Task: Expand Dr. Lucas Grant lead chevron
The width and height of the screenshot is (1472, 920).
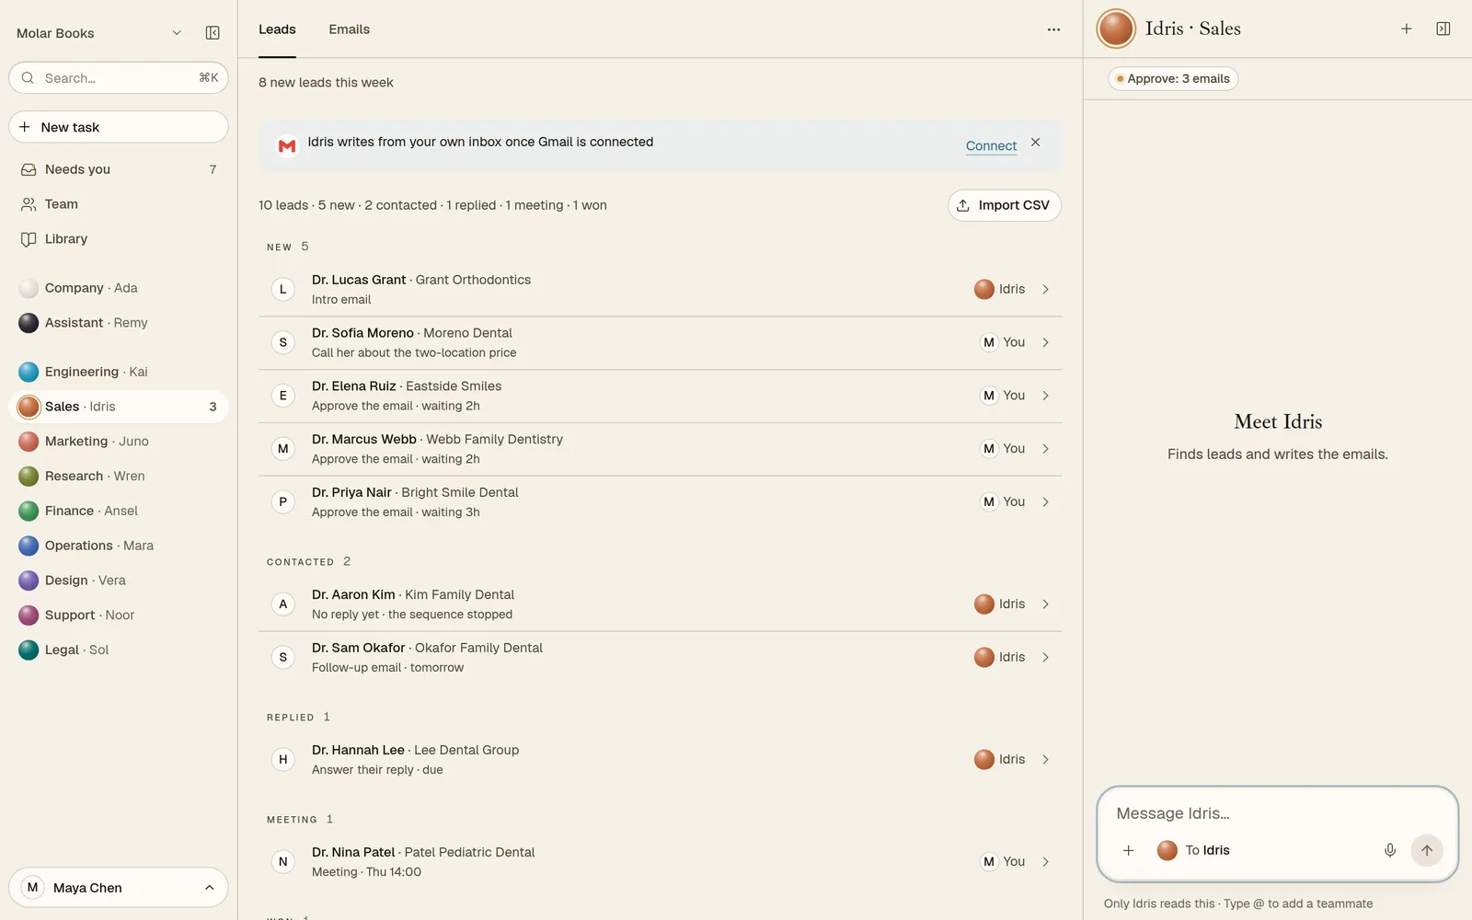Action: pos(1045,289)
